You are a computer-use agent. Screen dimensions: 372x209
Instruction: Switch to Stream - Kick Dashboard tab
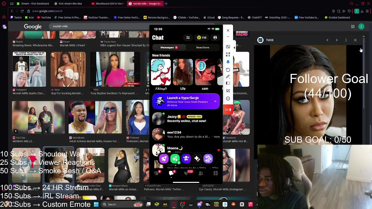(33, 3)
